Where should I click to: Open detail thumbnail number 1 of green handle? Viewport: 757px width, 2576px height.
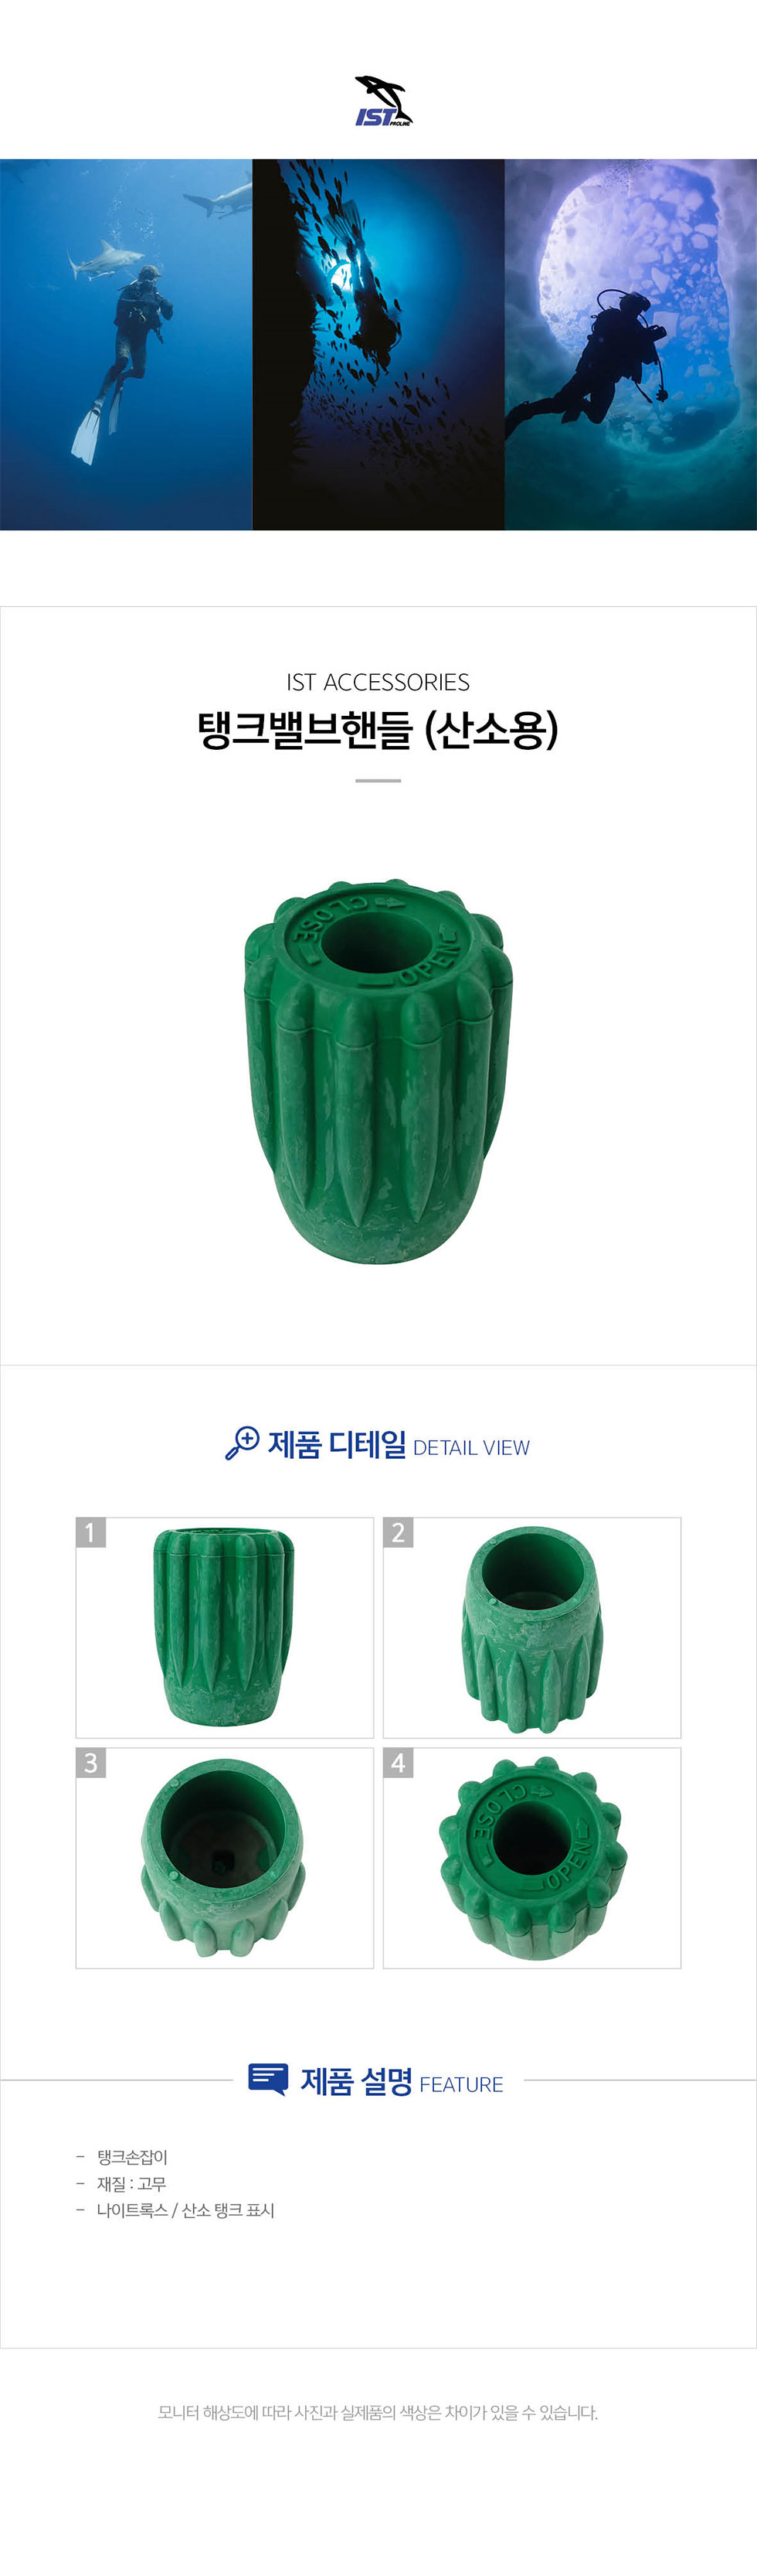click(225, 1627)
